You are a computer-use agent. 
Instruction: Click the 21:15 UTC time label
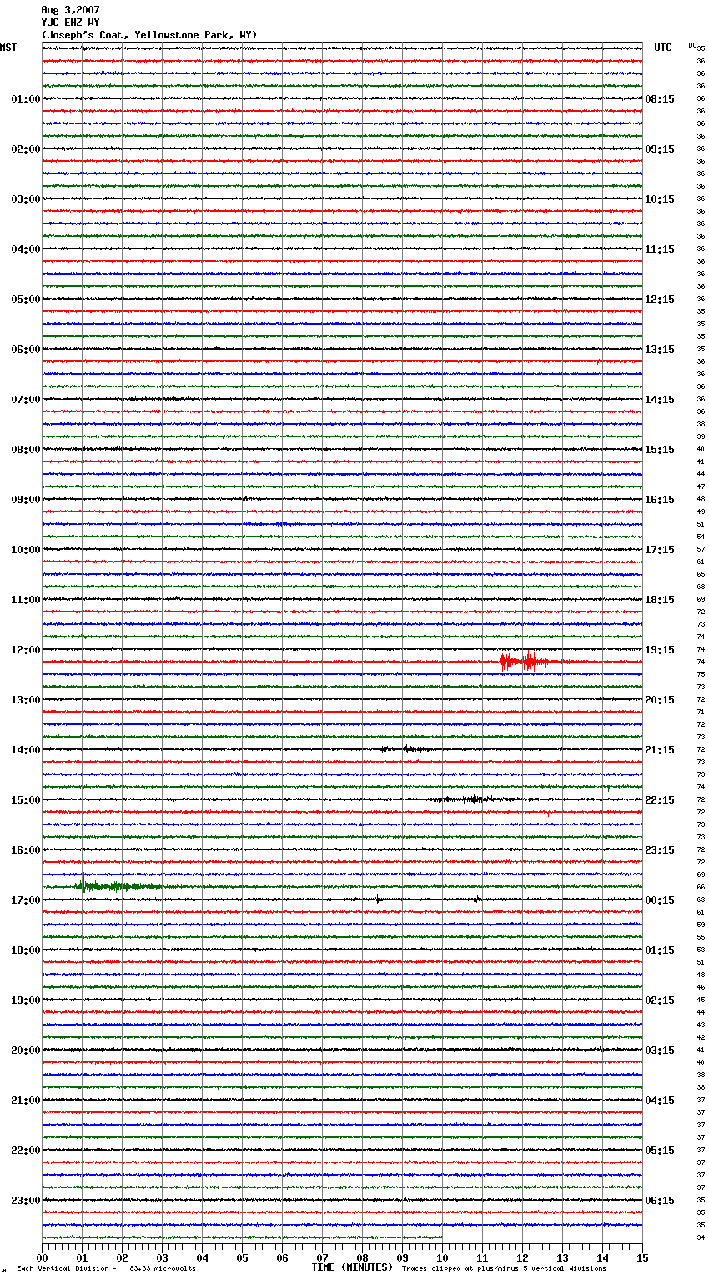coord(660,750)
